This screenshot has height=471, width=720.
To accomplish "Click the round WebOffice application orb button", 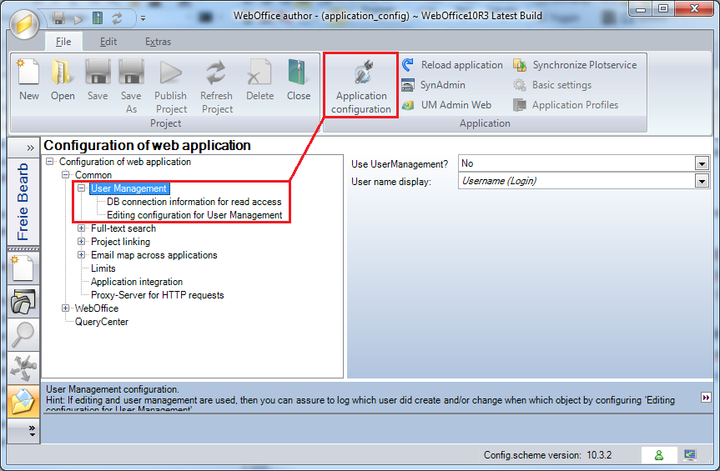I will point(23,24).
